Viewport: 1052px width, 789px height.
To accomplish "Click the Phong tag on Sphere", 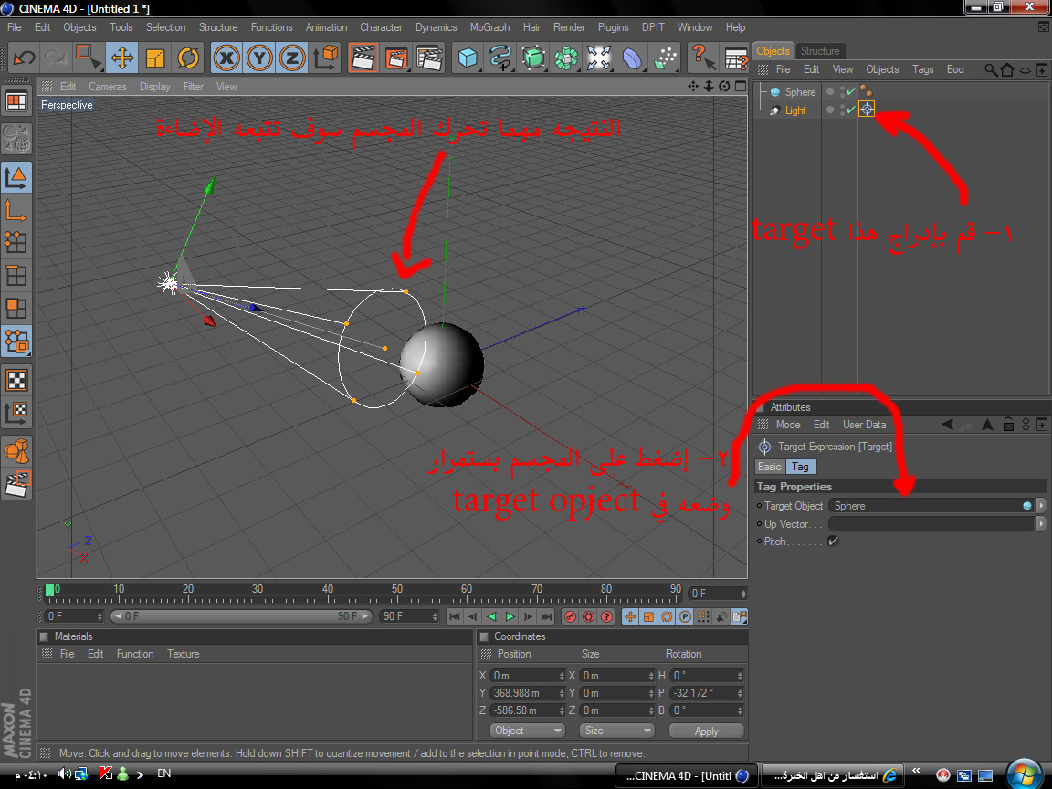I will coord(866,91).
